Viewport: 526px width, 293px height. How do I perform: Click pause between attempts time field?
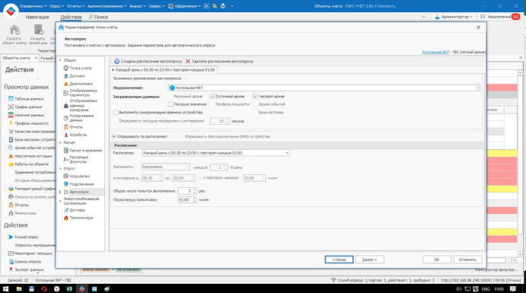coord(188,199)
